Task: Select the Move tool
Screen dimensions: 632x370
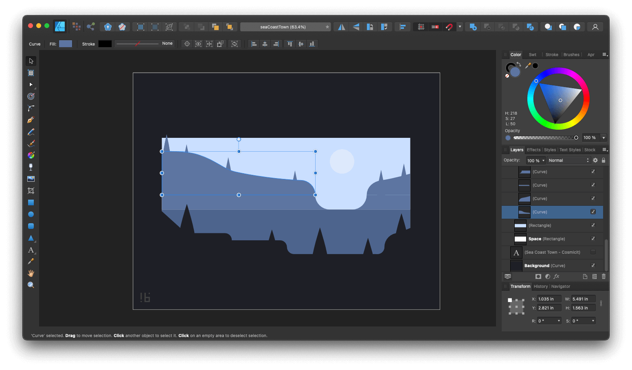Action: pyautogui.click(x=31, y=61)
